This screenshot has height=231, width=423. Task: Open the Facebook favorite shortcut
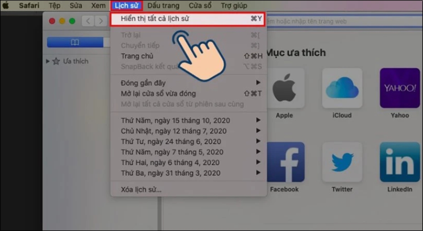pos(285,162)
